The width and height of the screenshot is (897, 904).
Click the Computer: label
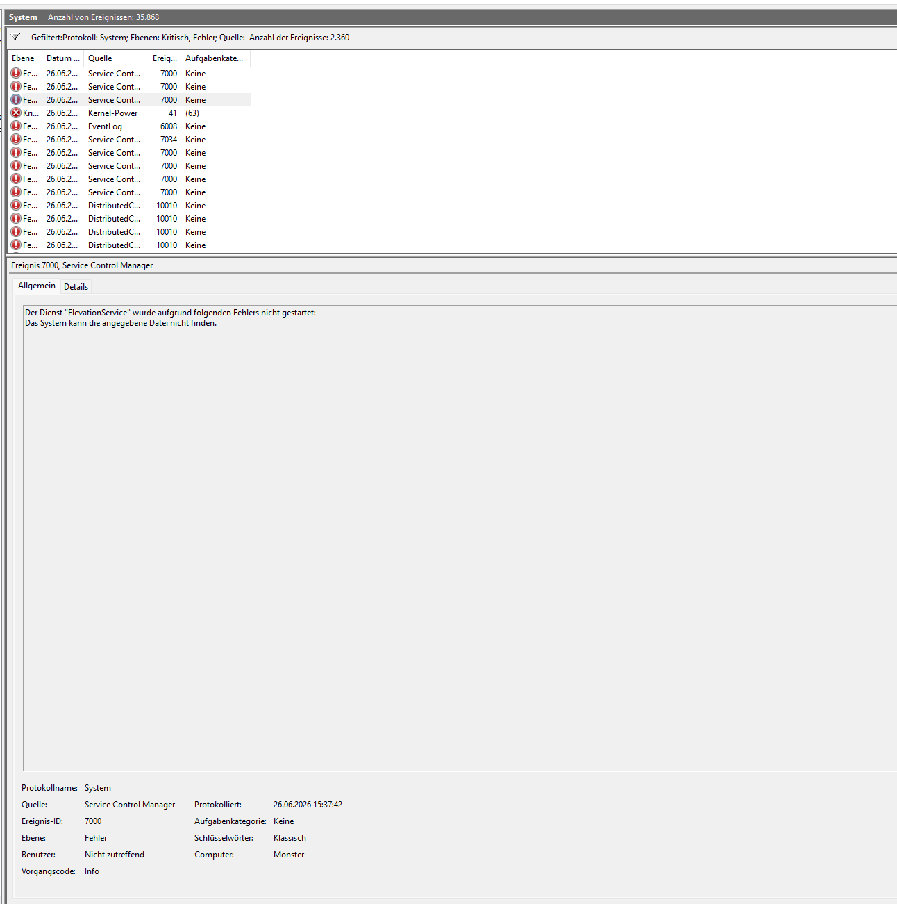214,854
